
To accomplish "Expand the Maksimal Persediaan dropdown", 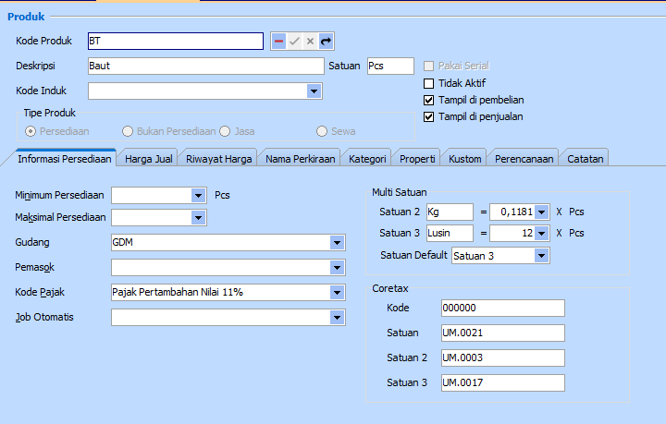I will (198, 217).
